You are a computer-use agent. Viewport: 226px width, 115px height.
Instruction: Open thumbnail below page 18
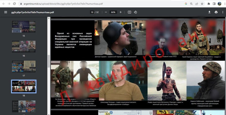24,106
